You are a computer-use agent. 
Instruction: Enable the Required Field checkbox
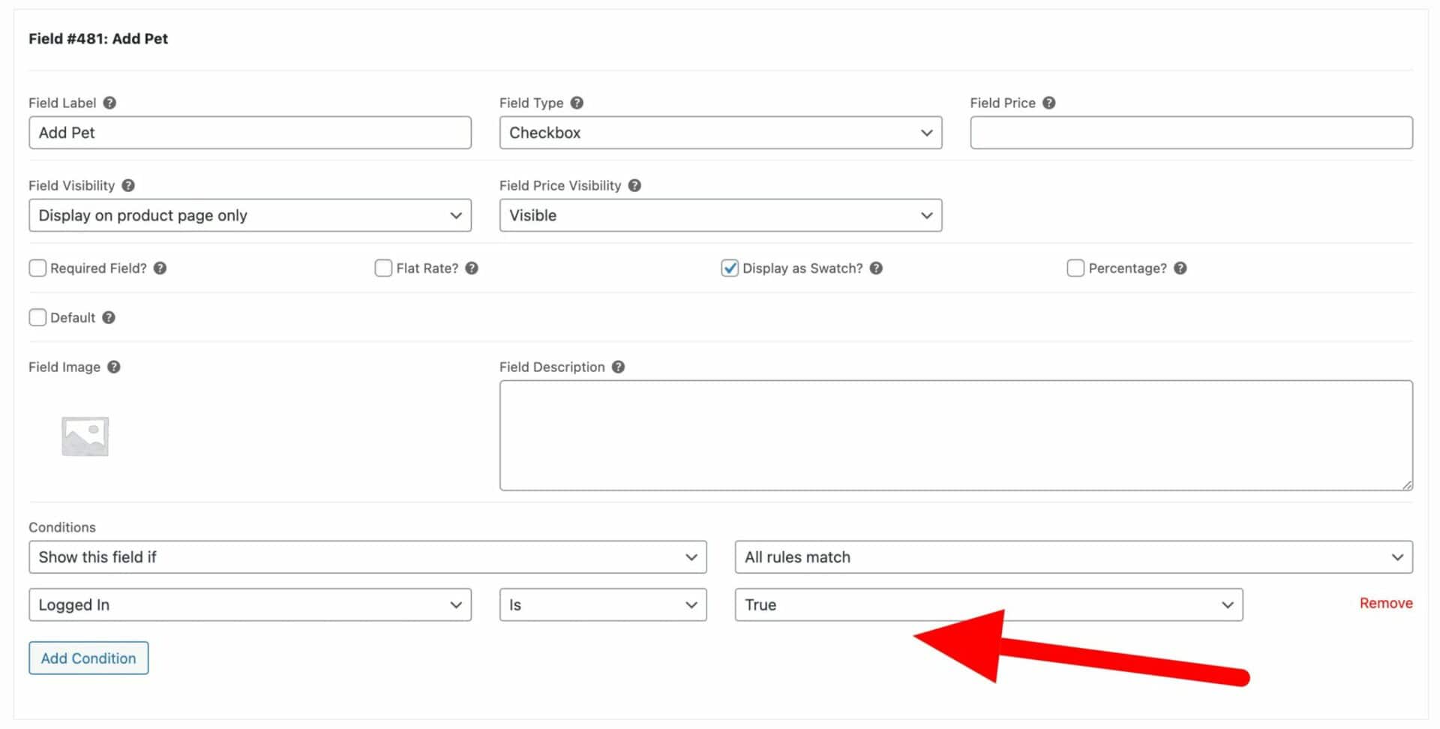(x=37, y=268)
